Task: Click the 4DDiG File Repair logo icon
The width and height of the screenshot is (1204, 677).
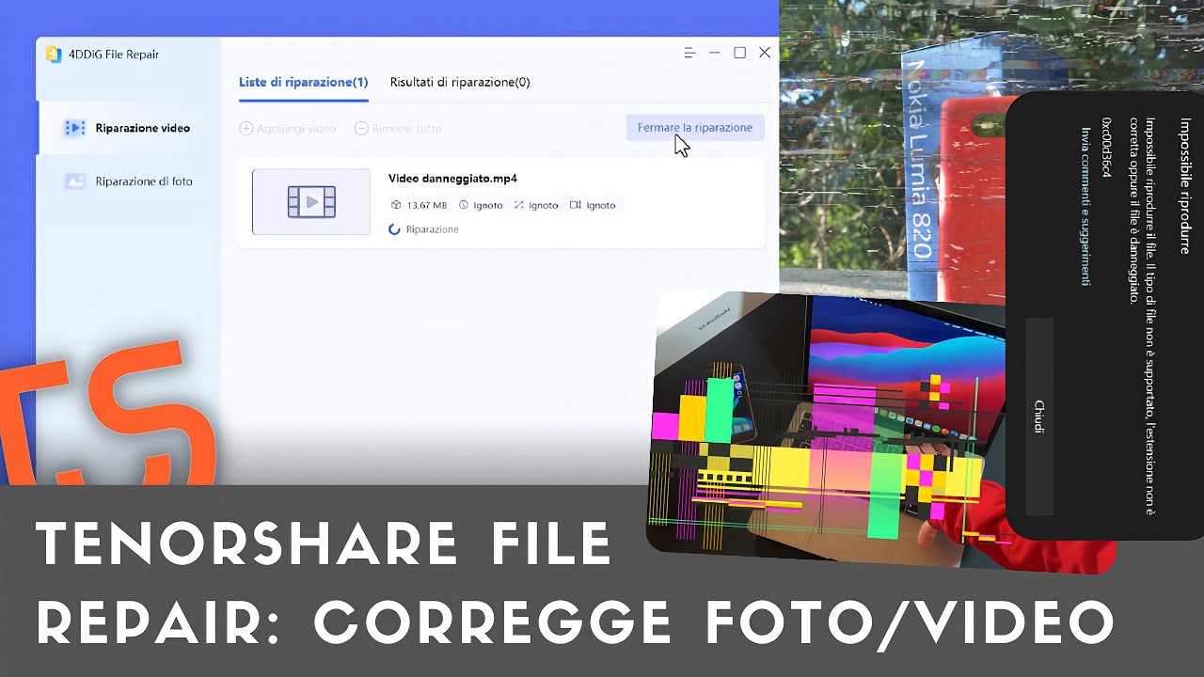Action: pos(54,55)
